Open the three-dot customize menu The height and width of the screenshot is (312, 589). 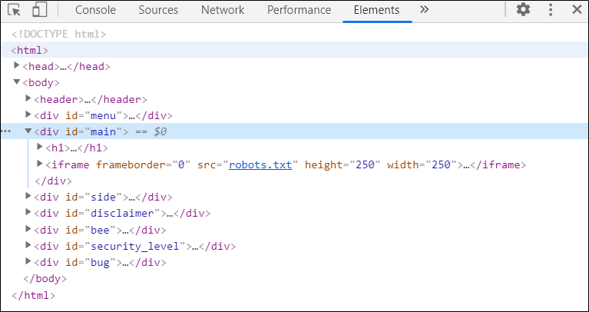pyautogui.click(x=551, y=10)
